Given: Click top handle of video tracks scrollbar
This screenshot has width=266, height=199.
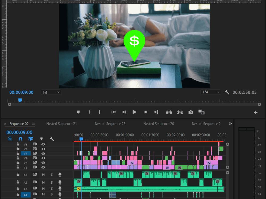Looking at the screenshot, I should tap(227, 144).
